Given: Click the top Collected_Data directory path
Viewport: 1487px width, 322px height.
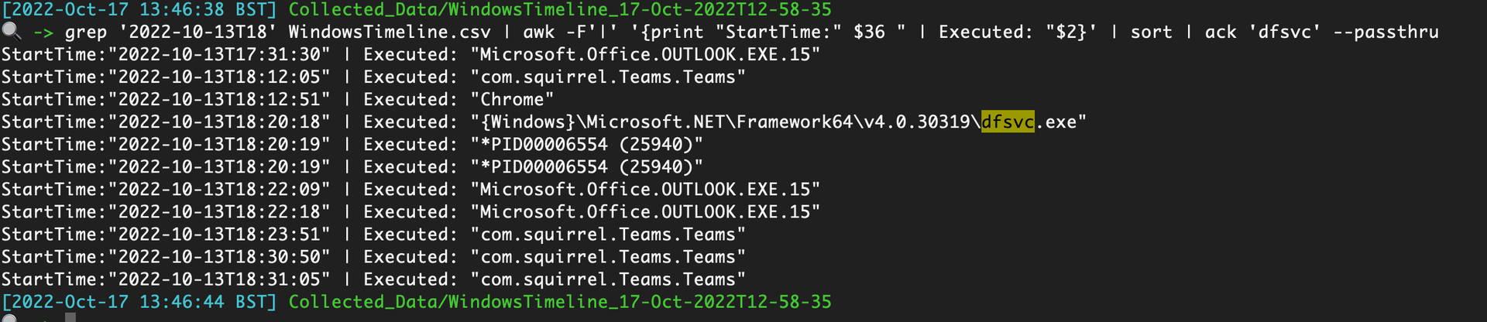Looking at the screenshot, I should [x=559, y=9].
